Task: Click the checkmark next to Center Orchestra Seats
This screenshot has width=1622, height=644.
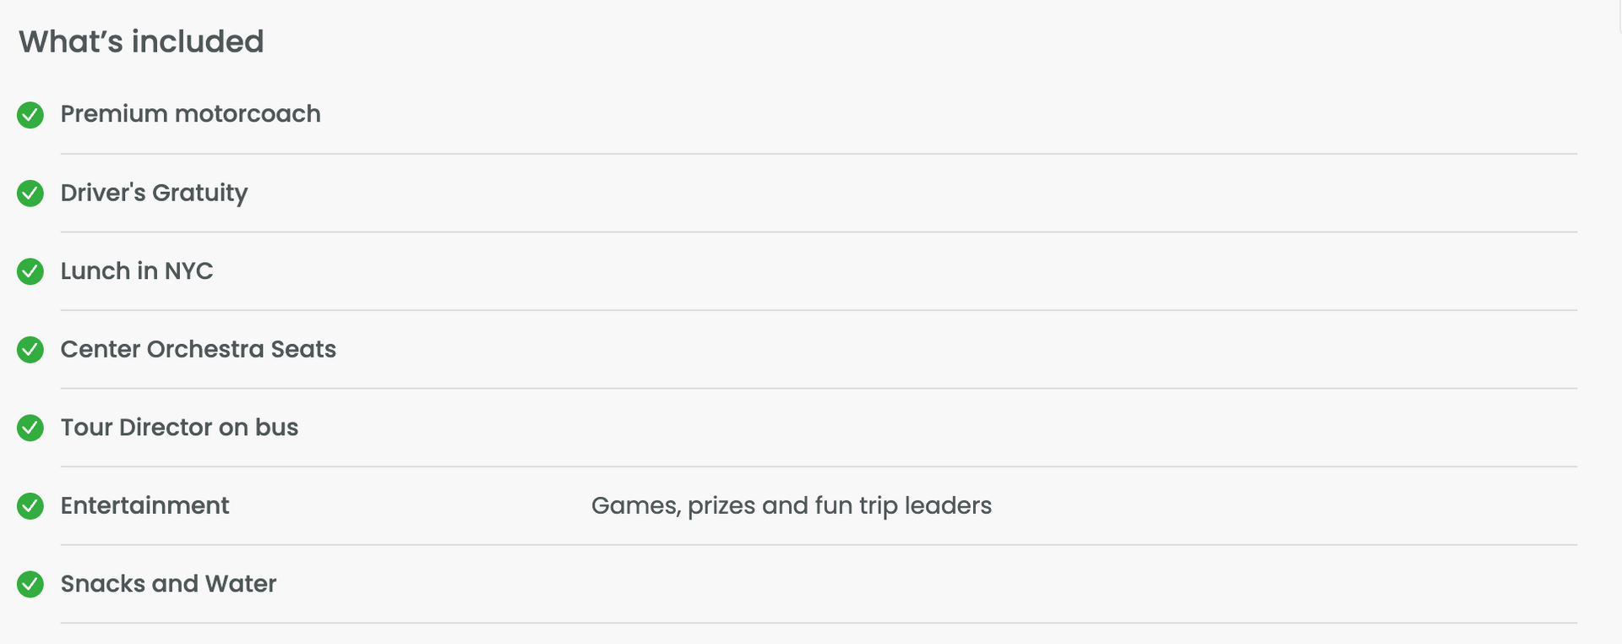Action: coord(30,350)
